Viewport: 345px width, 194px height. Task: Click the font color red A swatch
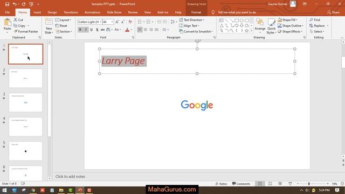tap(127, 30)
